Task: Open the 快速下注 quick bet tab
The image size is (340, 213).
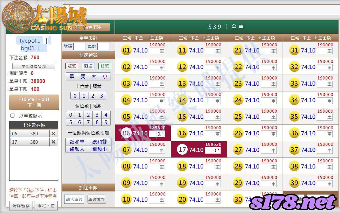Action: pyautogui.click(x=88, y=28)
